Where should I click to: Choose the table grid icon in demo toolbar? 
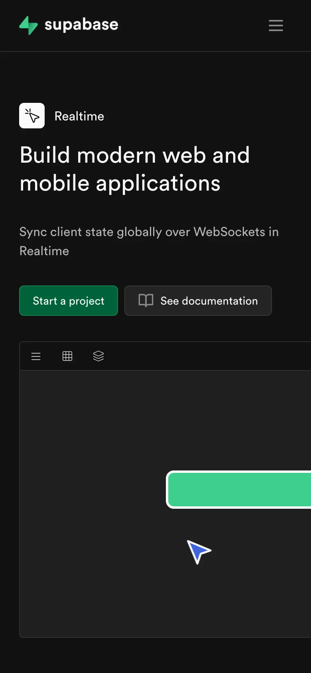(67, 356)
